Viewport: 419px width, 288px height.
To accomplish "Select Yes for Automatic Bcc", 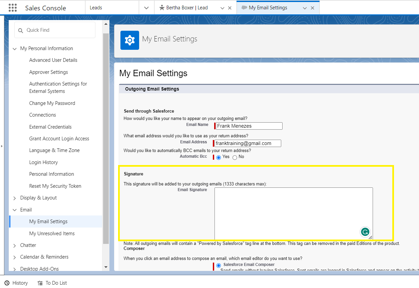I will click(219, 157).
